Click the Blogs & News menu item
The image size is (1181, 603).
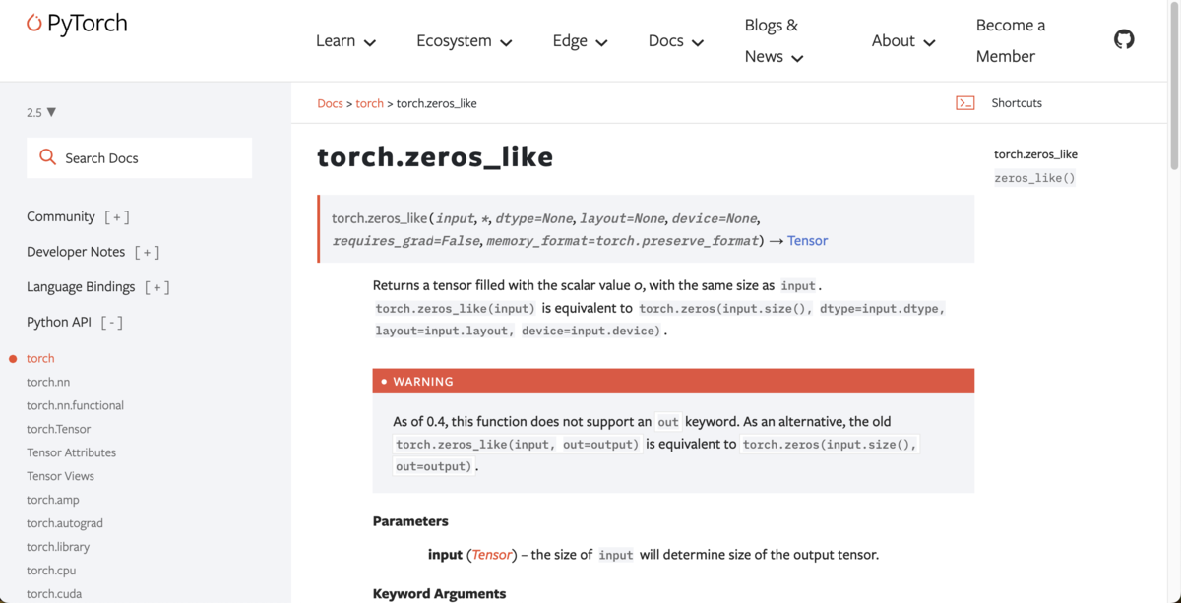pyautogui.click(x=772, y=40)
